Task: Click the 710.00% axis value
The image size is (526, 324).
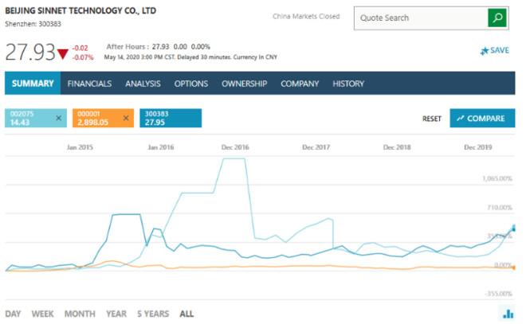Action: pos(500,208)
